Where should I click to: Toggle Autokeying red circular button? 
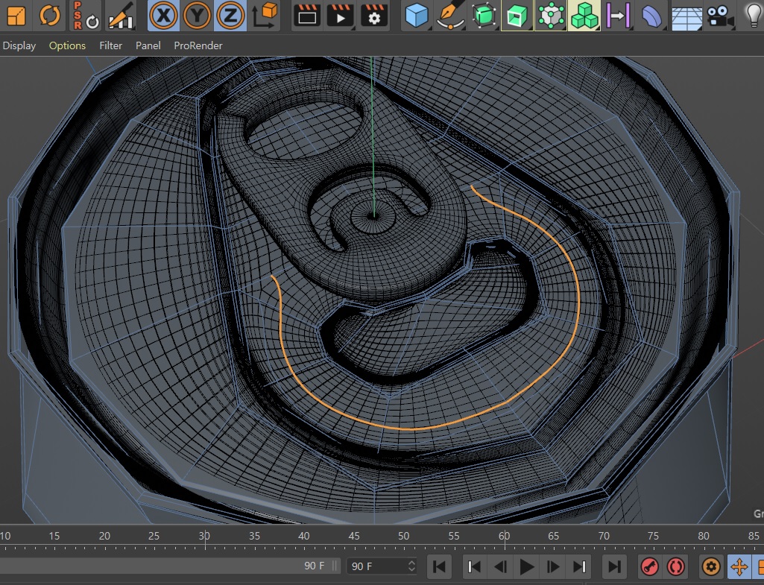(x=676, y=566)
